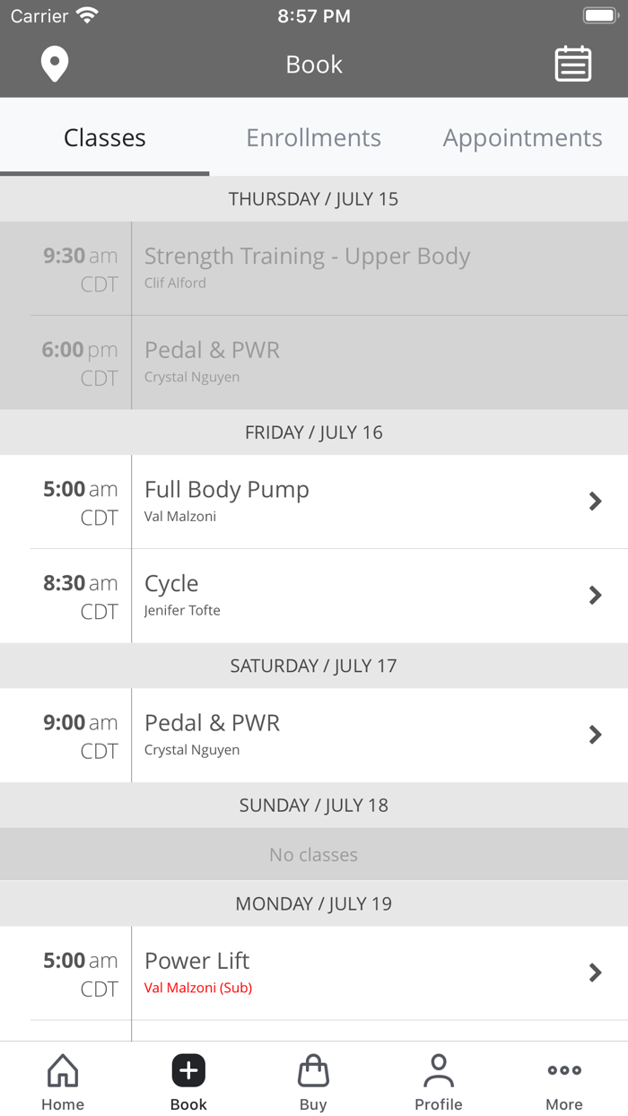Viewport: 628px width, 1116px height.
Task: Select the Classes tab
Action: point(105,138)
